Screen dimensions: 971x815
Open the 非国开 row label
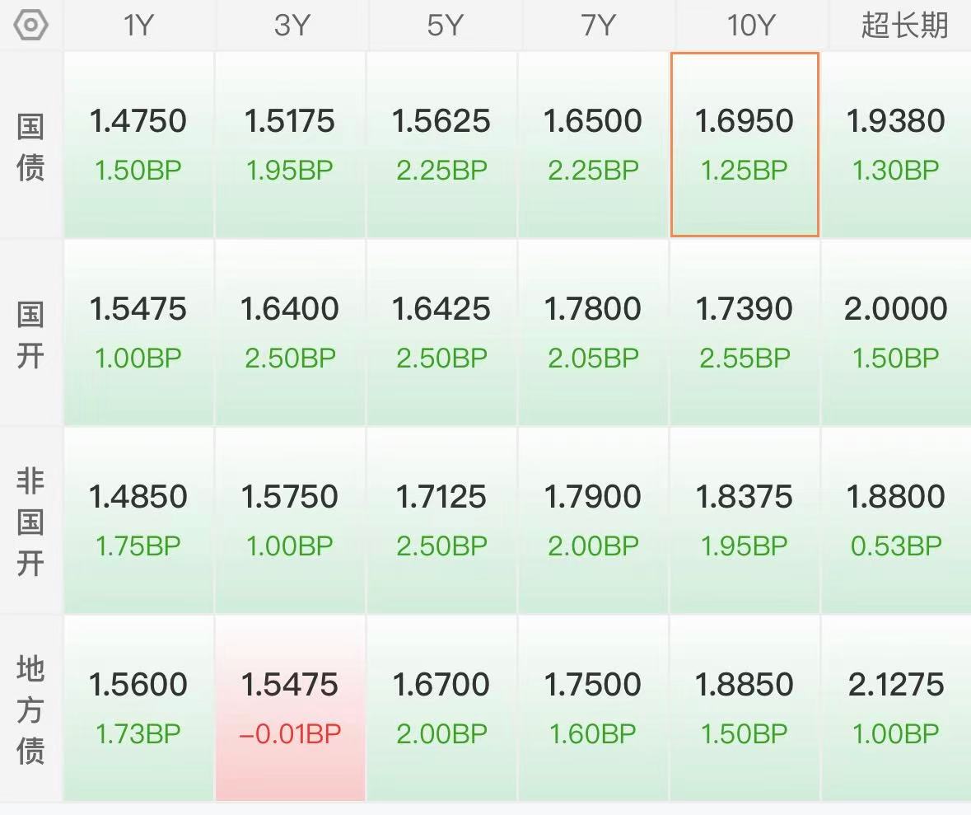tap(30, 522)
